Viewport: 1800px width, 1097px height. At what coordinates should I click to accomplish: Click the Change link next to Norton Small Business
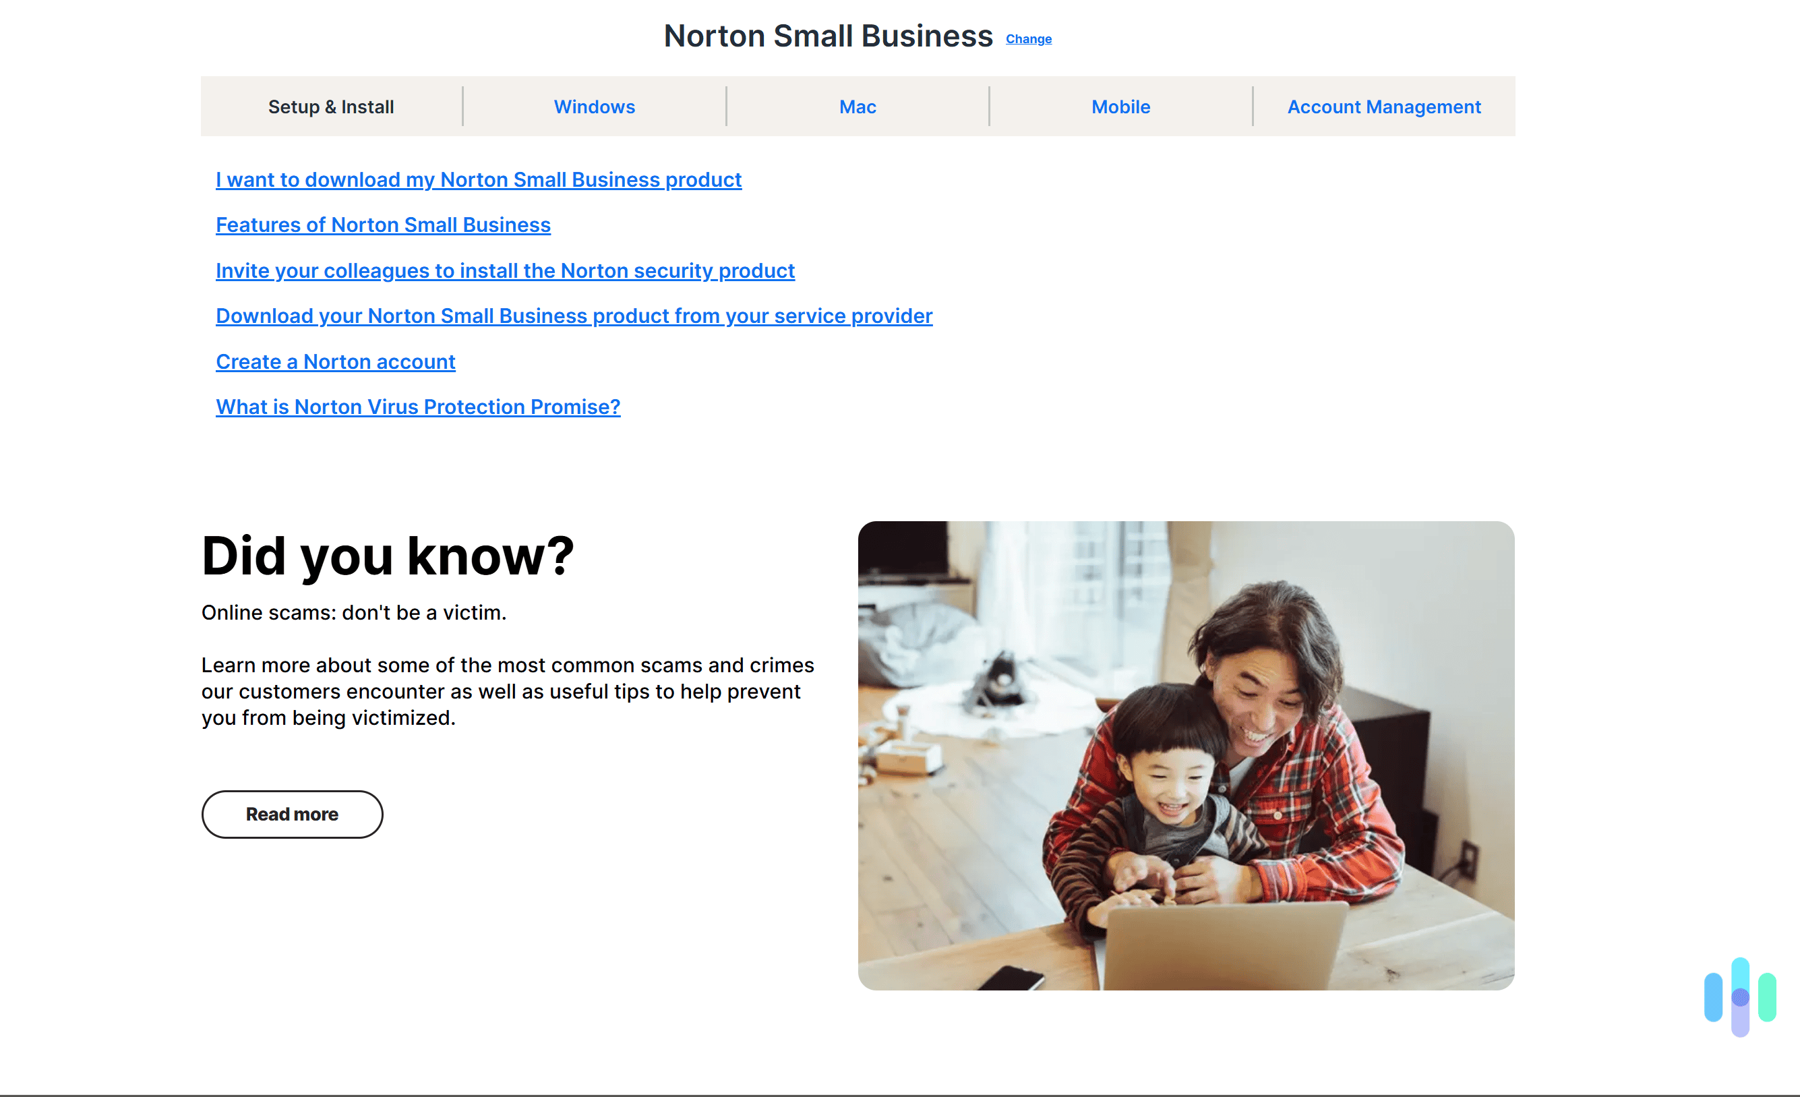1029,38
